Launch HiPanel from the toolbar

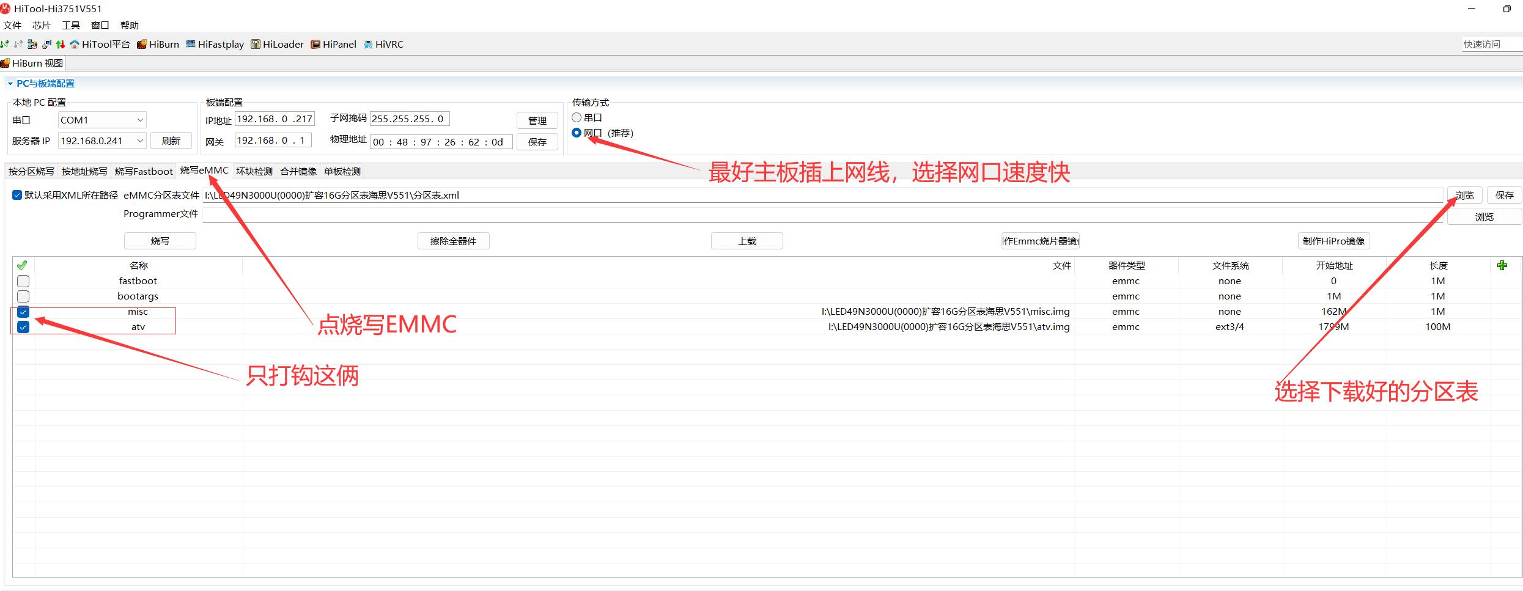point(333,44)
